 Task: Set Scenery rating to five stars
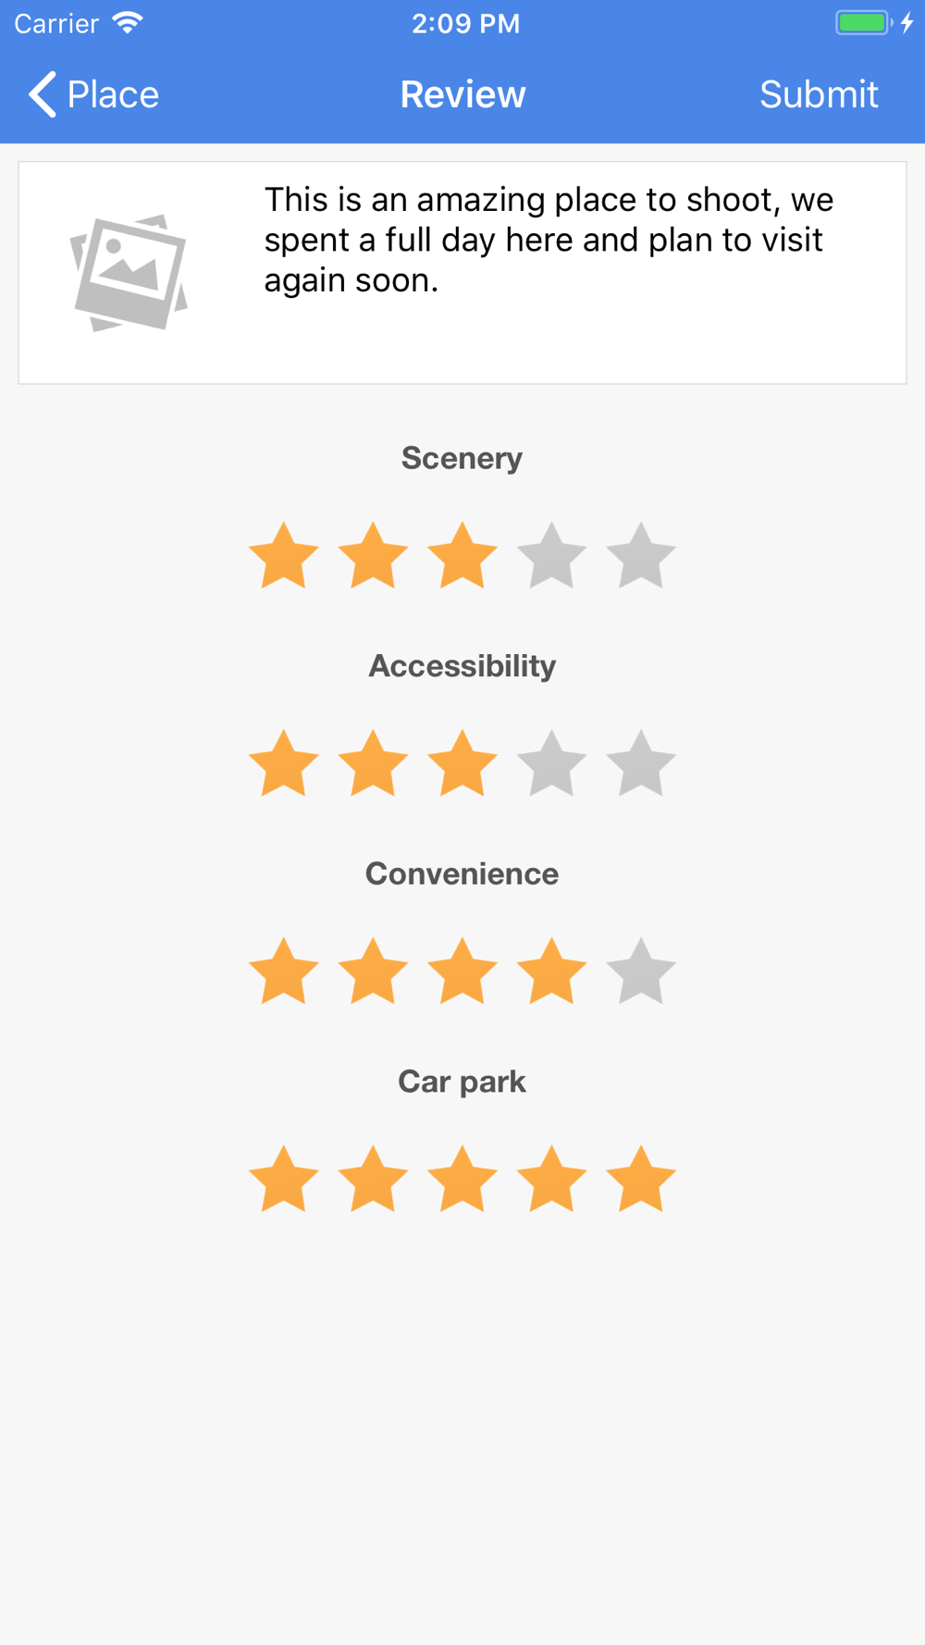[x=641, y=555]
